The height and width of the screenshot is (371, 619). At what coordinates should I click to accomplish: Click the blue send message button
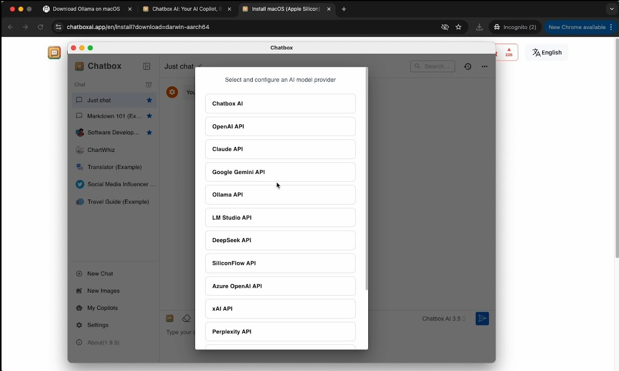482,318
